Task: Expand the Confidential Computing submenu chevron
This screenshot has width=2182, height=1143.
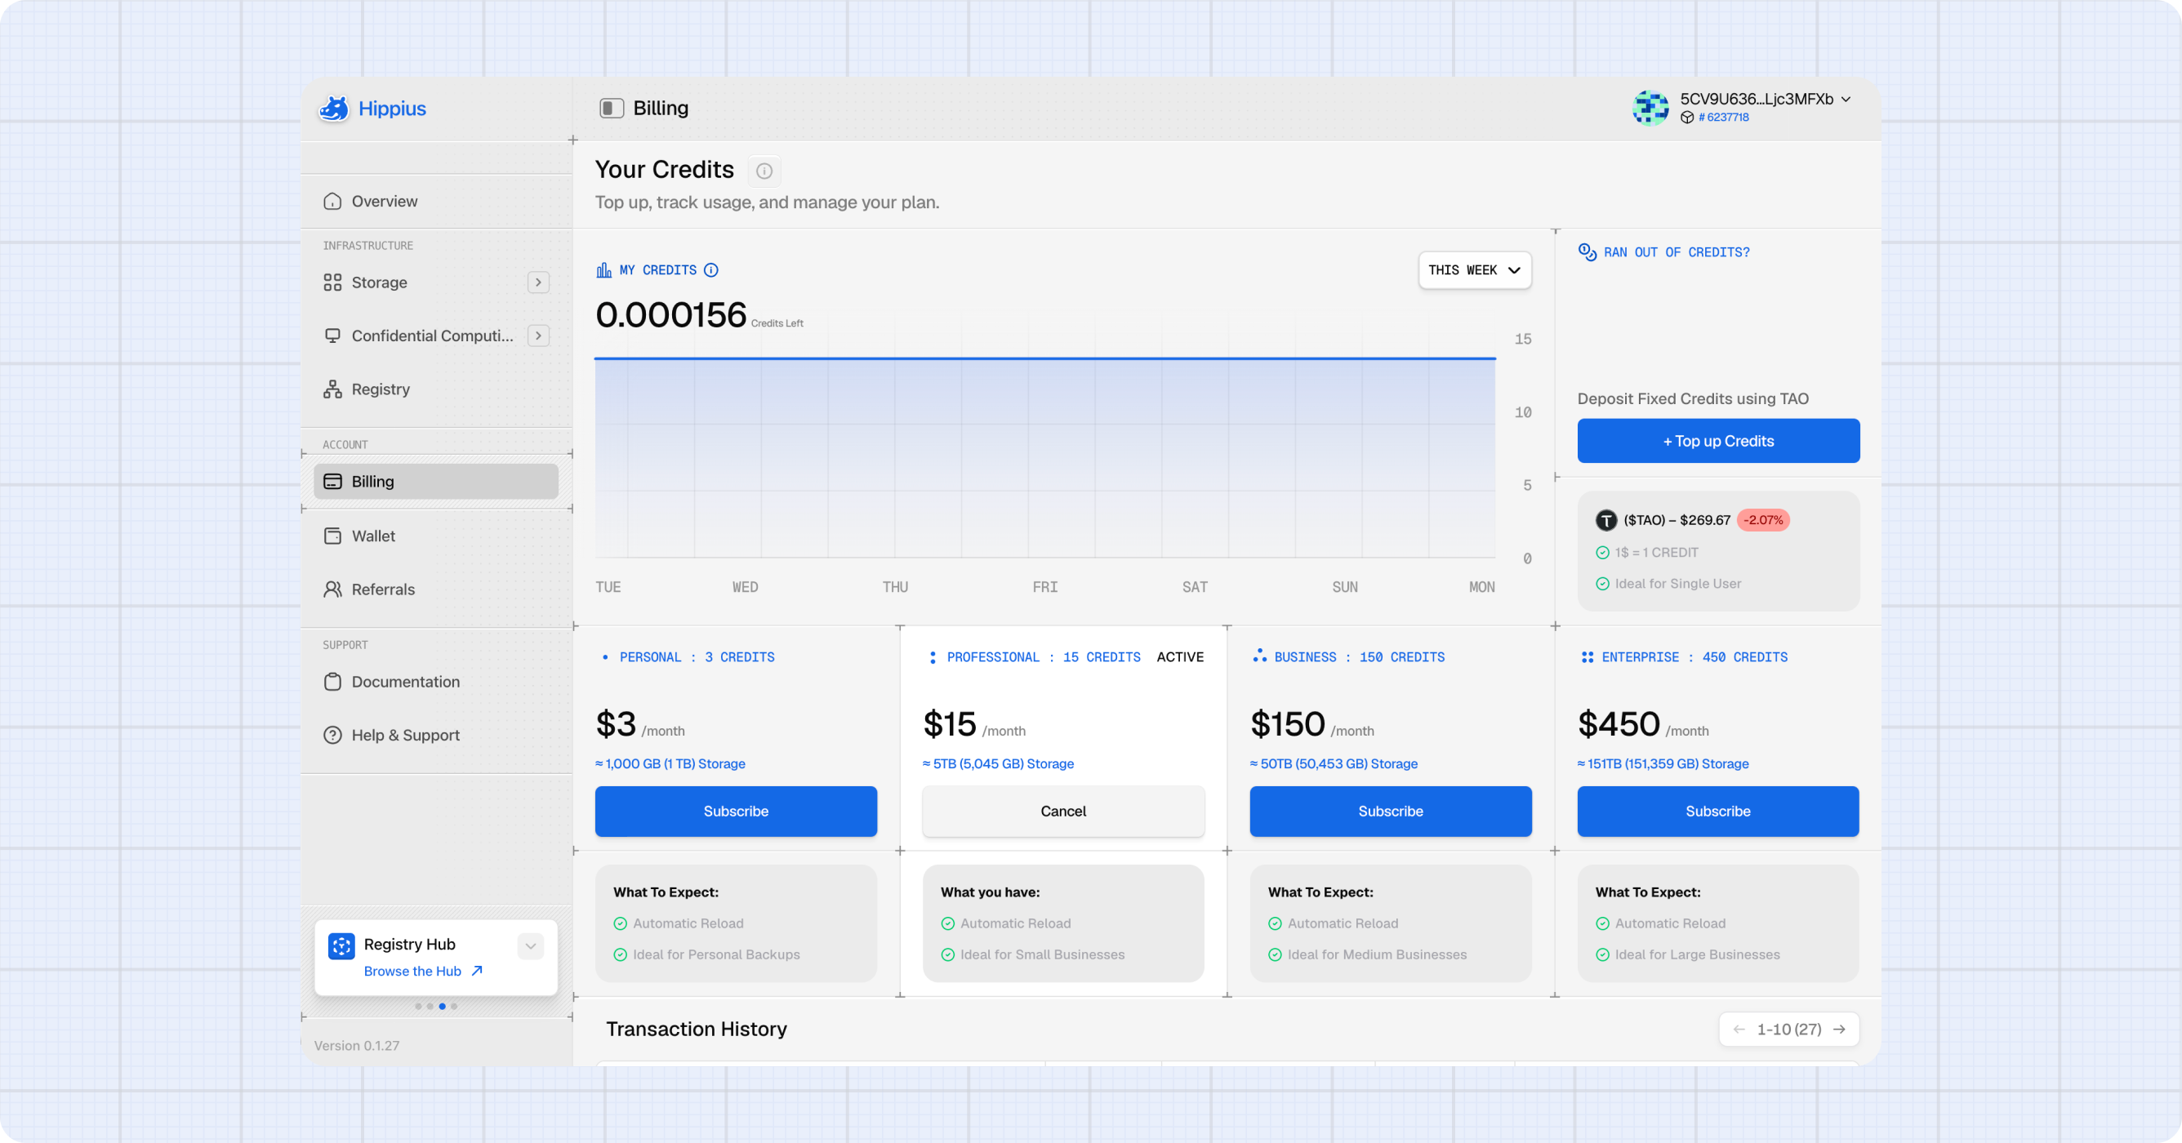Action: click(539, 336)
